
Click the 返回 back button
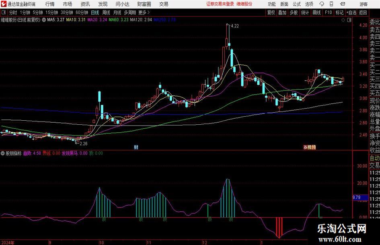point(363,12)
